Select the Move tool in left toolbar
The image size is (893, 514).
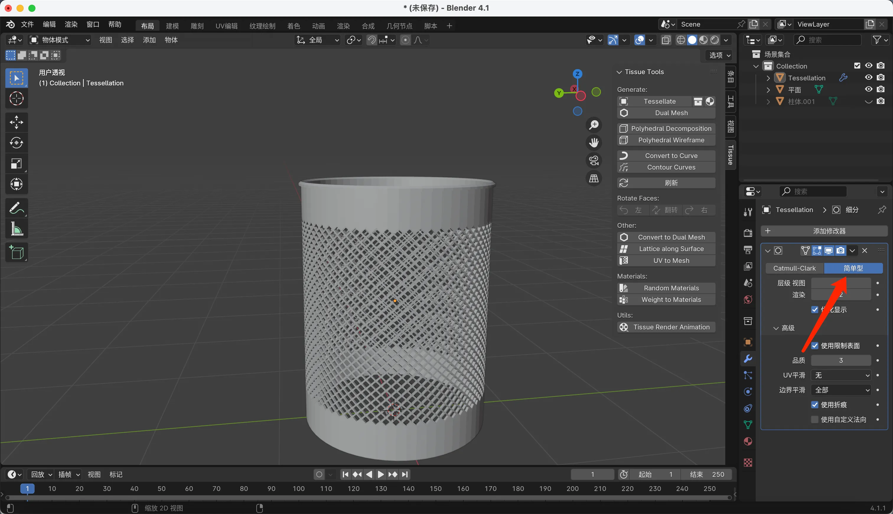[x=16, y=122]
